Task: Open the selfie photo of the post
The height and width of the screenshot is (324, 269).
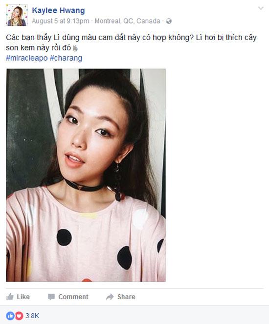Action: (86, 175)
